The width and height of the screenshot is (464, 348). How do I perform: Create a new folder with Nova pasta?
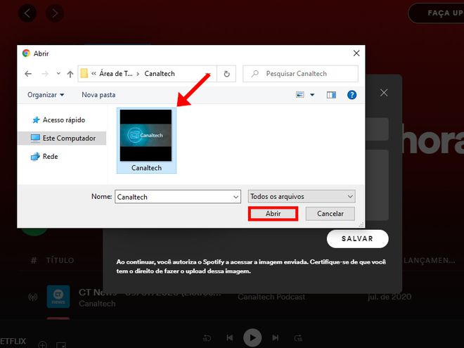tap(98, 95)
